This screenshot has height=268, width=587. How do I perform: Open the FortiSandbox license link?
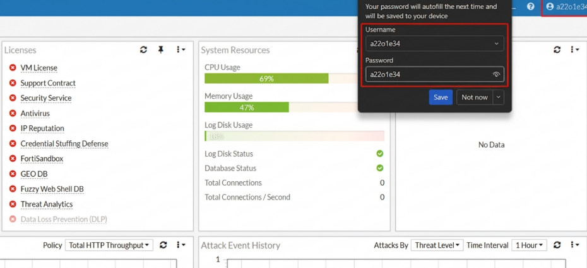(42, 159)
